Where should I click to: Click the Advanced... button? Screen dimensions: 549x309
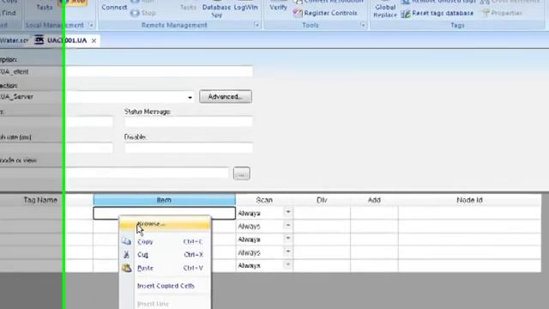[x=226, y=97]
